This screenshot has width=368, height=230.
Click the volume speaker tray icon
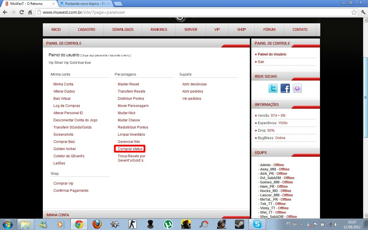point(336,225)
